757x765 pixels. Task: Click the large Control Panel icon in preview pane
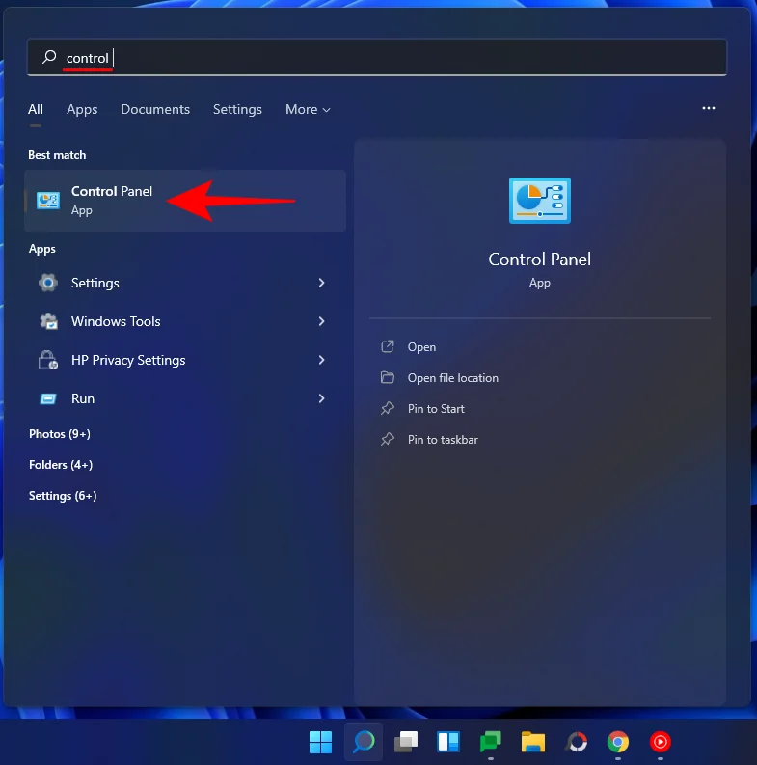point(539,201)
